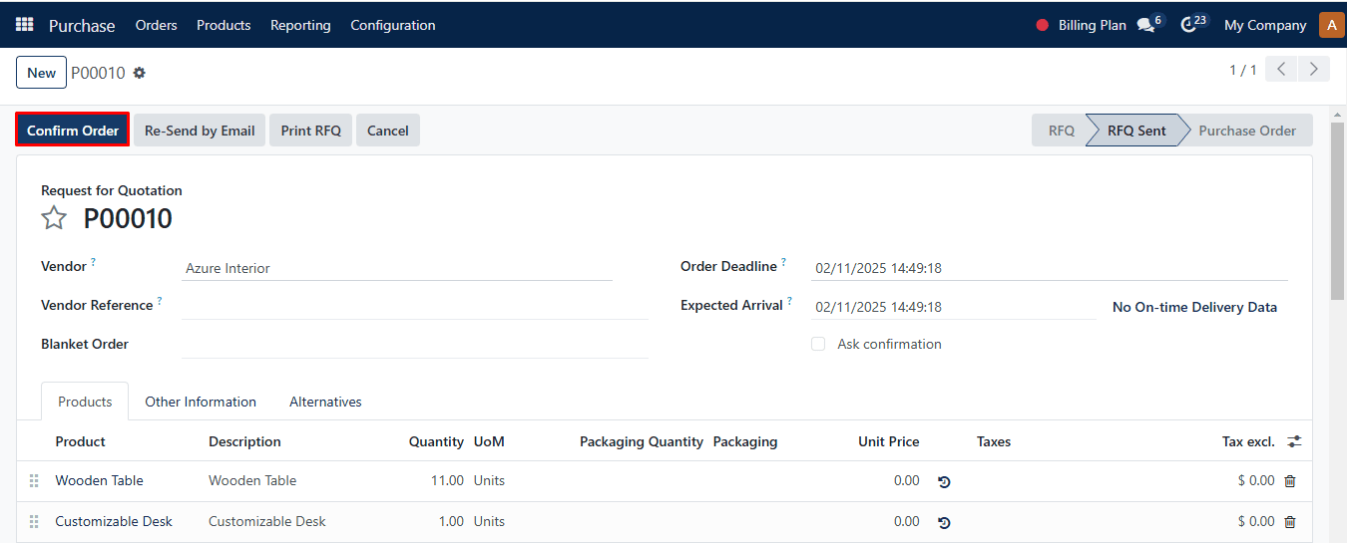Open optional columns settings icon
This screenshot has height=543, width=1347.
click(x=1295, y=441)
